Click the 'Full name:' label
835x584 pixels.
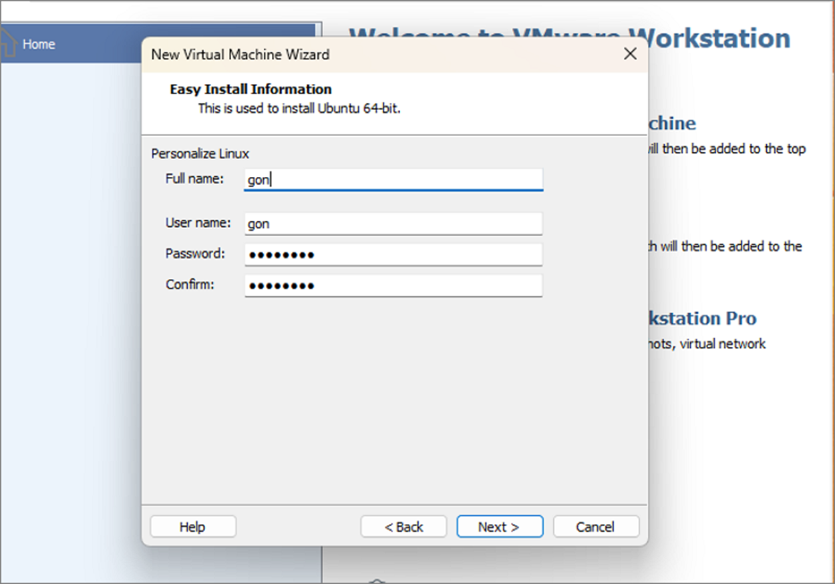[x=194, y=179]
